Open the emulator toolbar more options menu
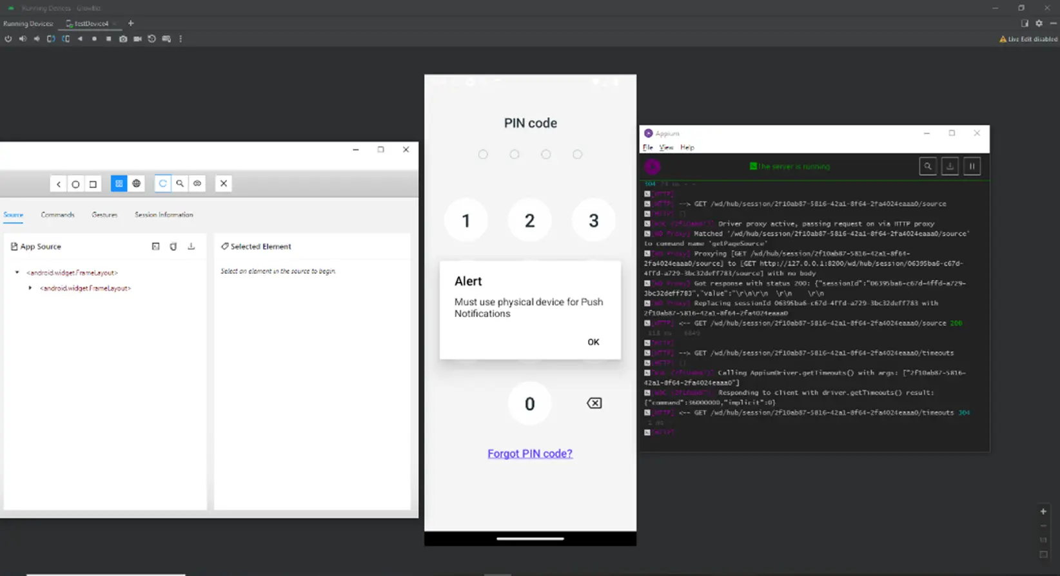The width and height of the screenshot is (1060, 576). point(181,39)
